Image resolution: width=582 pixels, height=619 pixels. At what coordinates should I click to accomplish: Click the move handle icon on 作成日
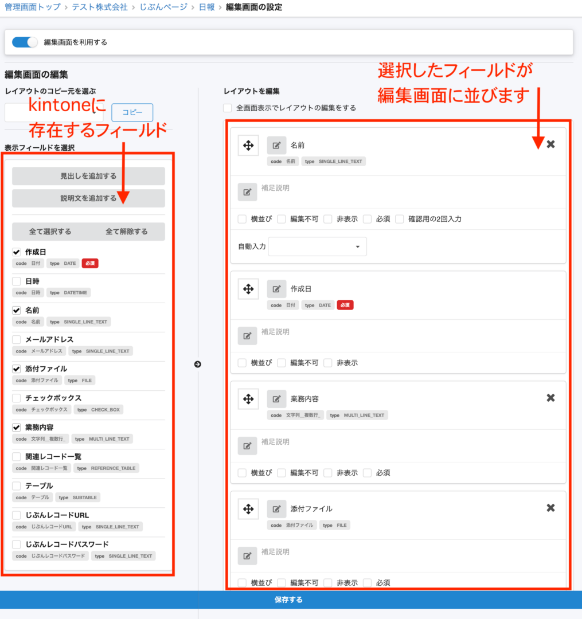pyautogui.click(x=248, y=289)
